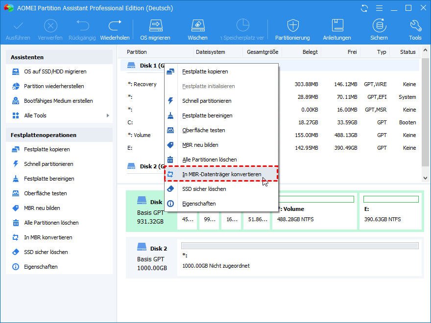Select the *: Volume partition row

pos(269,135)
